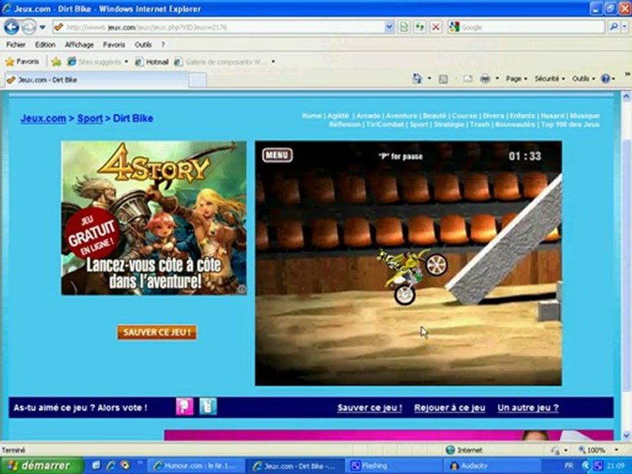Click the Read mail icon
Viewport: 632px width, 474px height.
[x=467, y=78]
